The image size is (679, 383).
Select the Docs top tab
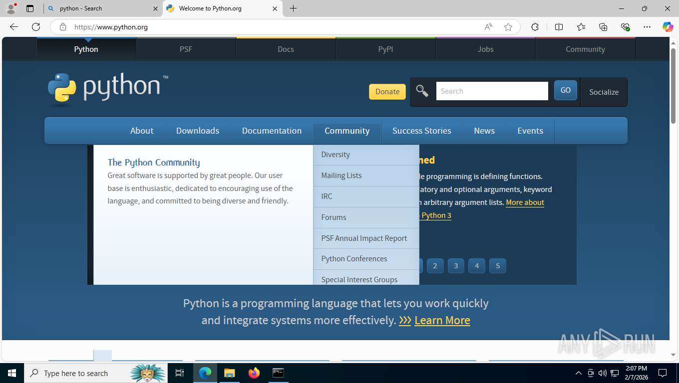coord(286,49)
